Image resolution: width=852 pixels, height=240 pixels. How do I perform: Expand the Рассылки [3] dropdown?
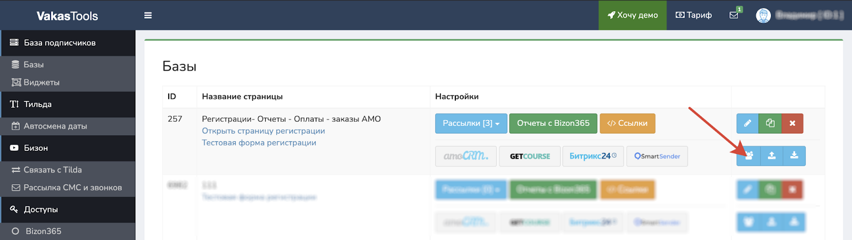[471, 123]
